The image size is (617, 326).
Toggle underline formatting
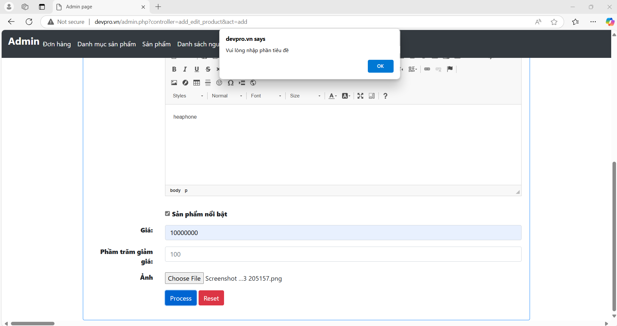[x=197, y=69]
